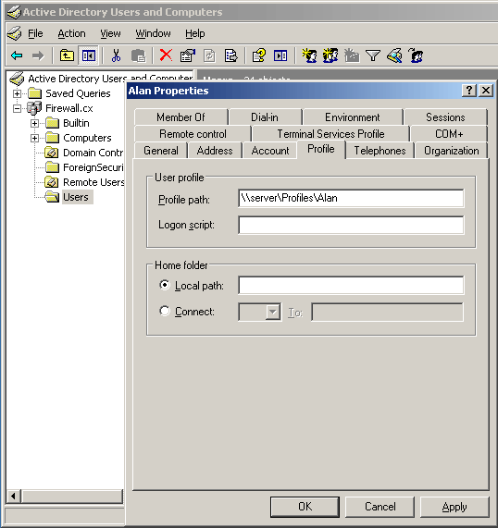Click the OK button
The height and width of the screenshot is (528, 498).
(x=305, y=507)
